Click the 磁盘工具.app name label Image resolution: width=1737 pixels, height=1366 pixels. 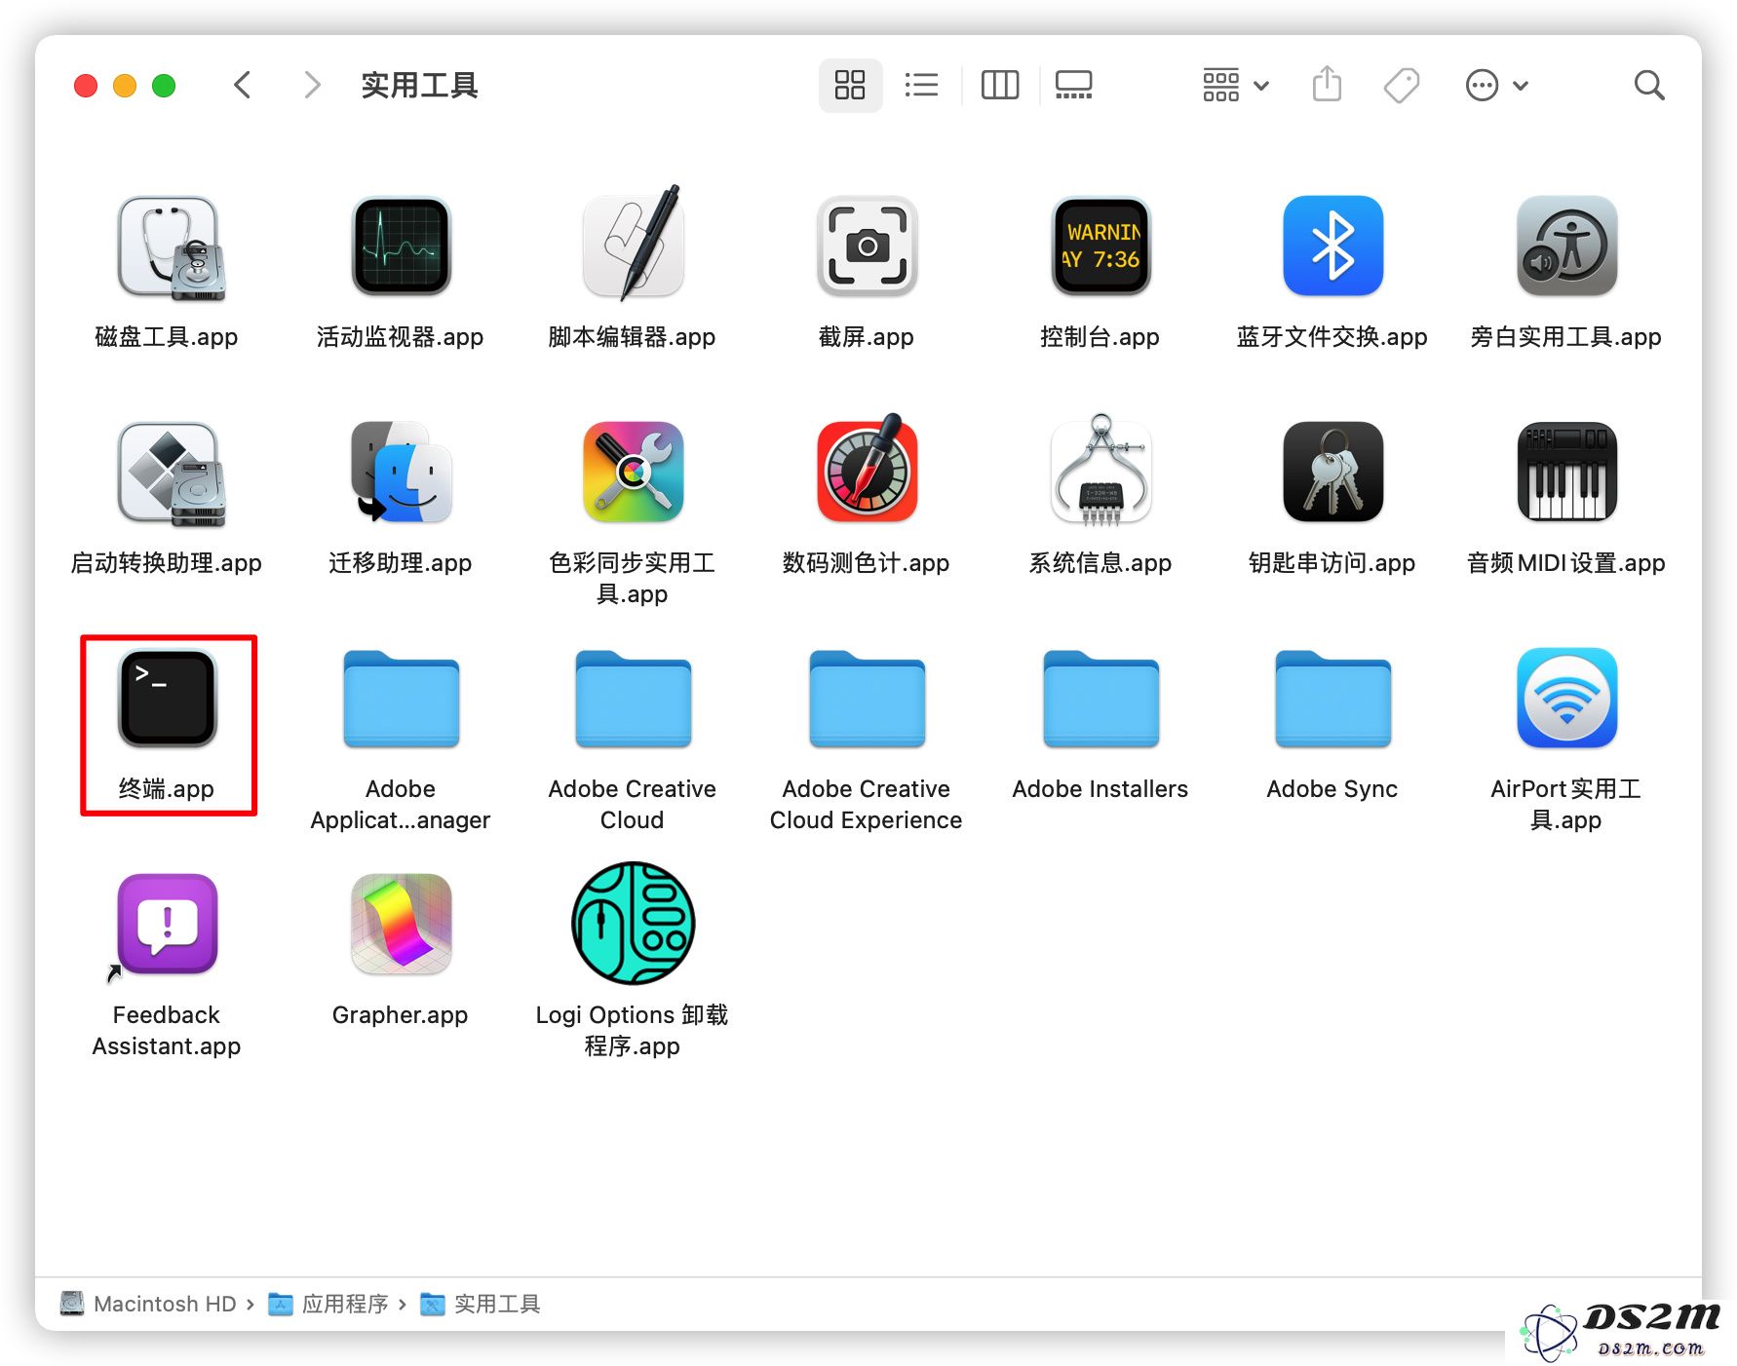(167, 337)
